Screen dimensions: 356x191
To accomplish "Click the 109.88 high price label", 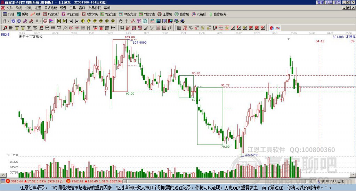I will pos(129,37).
